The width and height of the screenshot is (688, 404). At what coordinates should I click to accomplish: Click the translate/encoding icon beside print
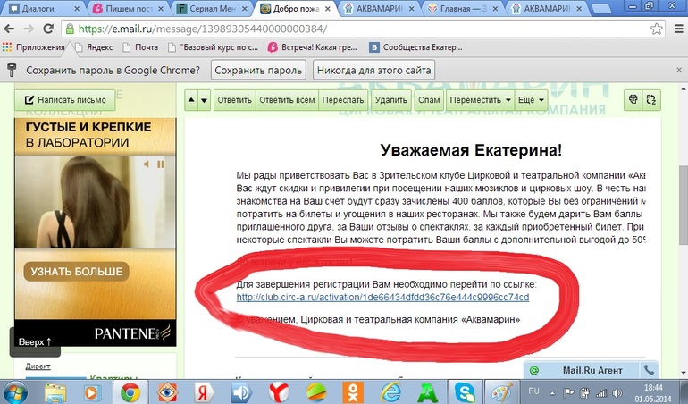point(651,100)
